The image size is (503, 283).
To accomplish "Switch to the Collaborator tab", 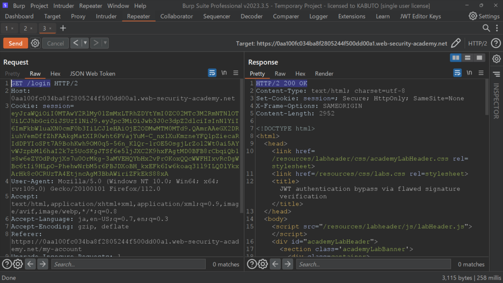I will (x=176, y=16).
